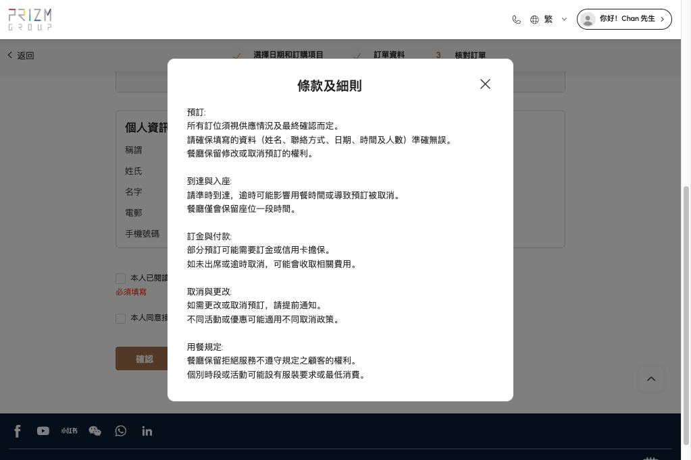691x460 pixels.
Task: Click the 用餐規定: section heading
Action: click(205, 347)
